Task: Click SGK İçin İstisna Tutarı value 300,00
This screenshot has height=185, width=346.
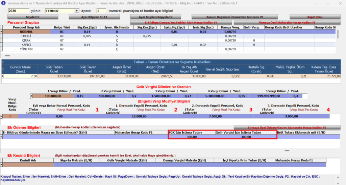Action: tap(192, 137)
